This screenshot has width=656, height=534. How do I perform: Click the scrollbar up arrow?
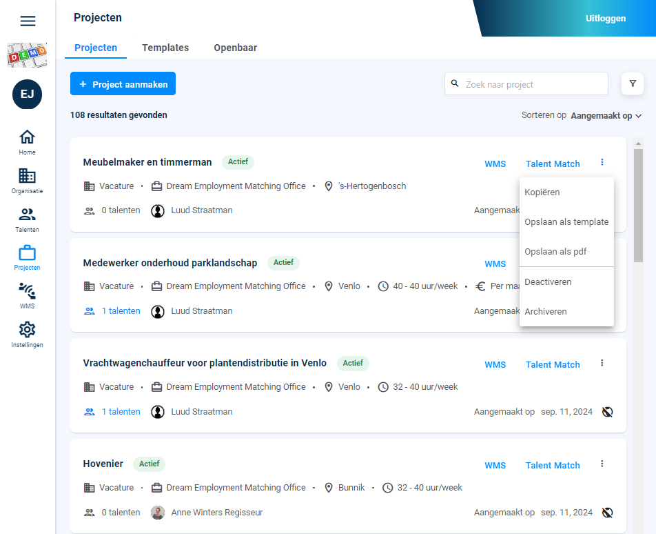click(x=638, y=144)
